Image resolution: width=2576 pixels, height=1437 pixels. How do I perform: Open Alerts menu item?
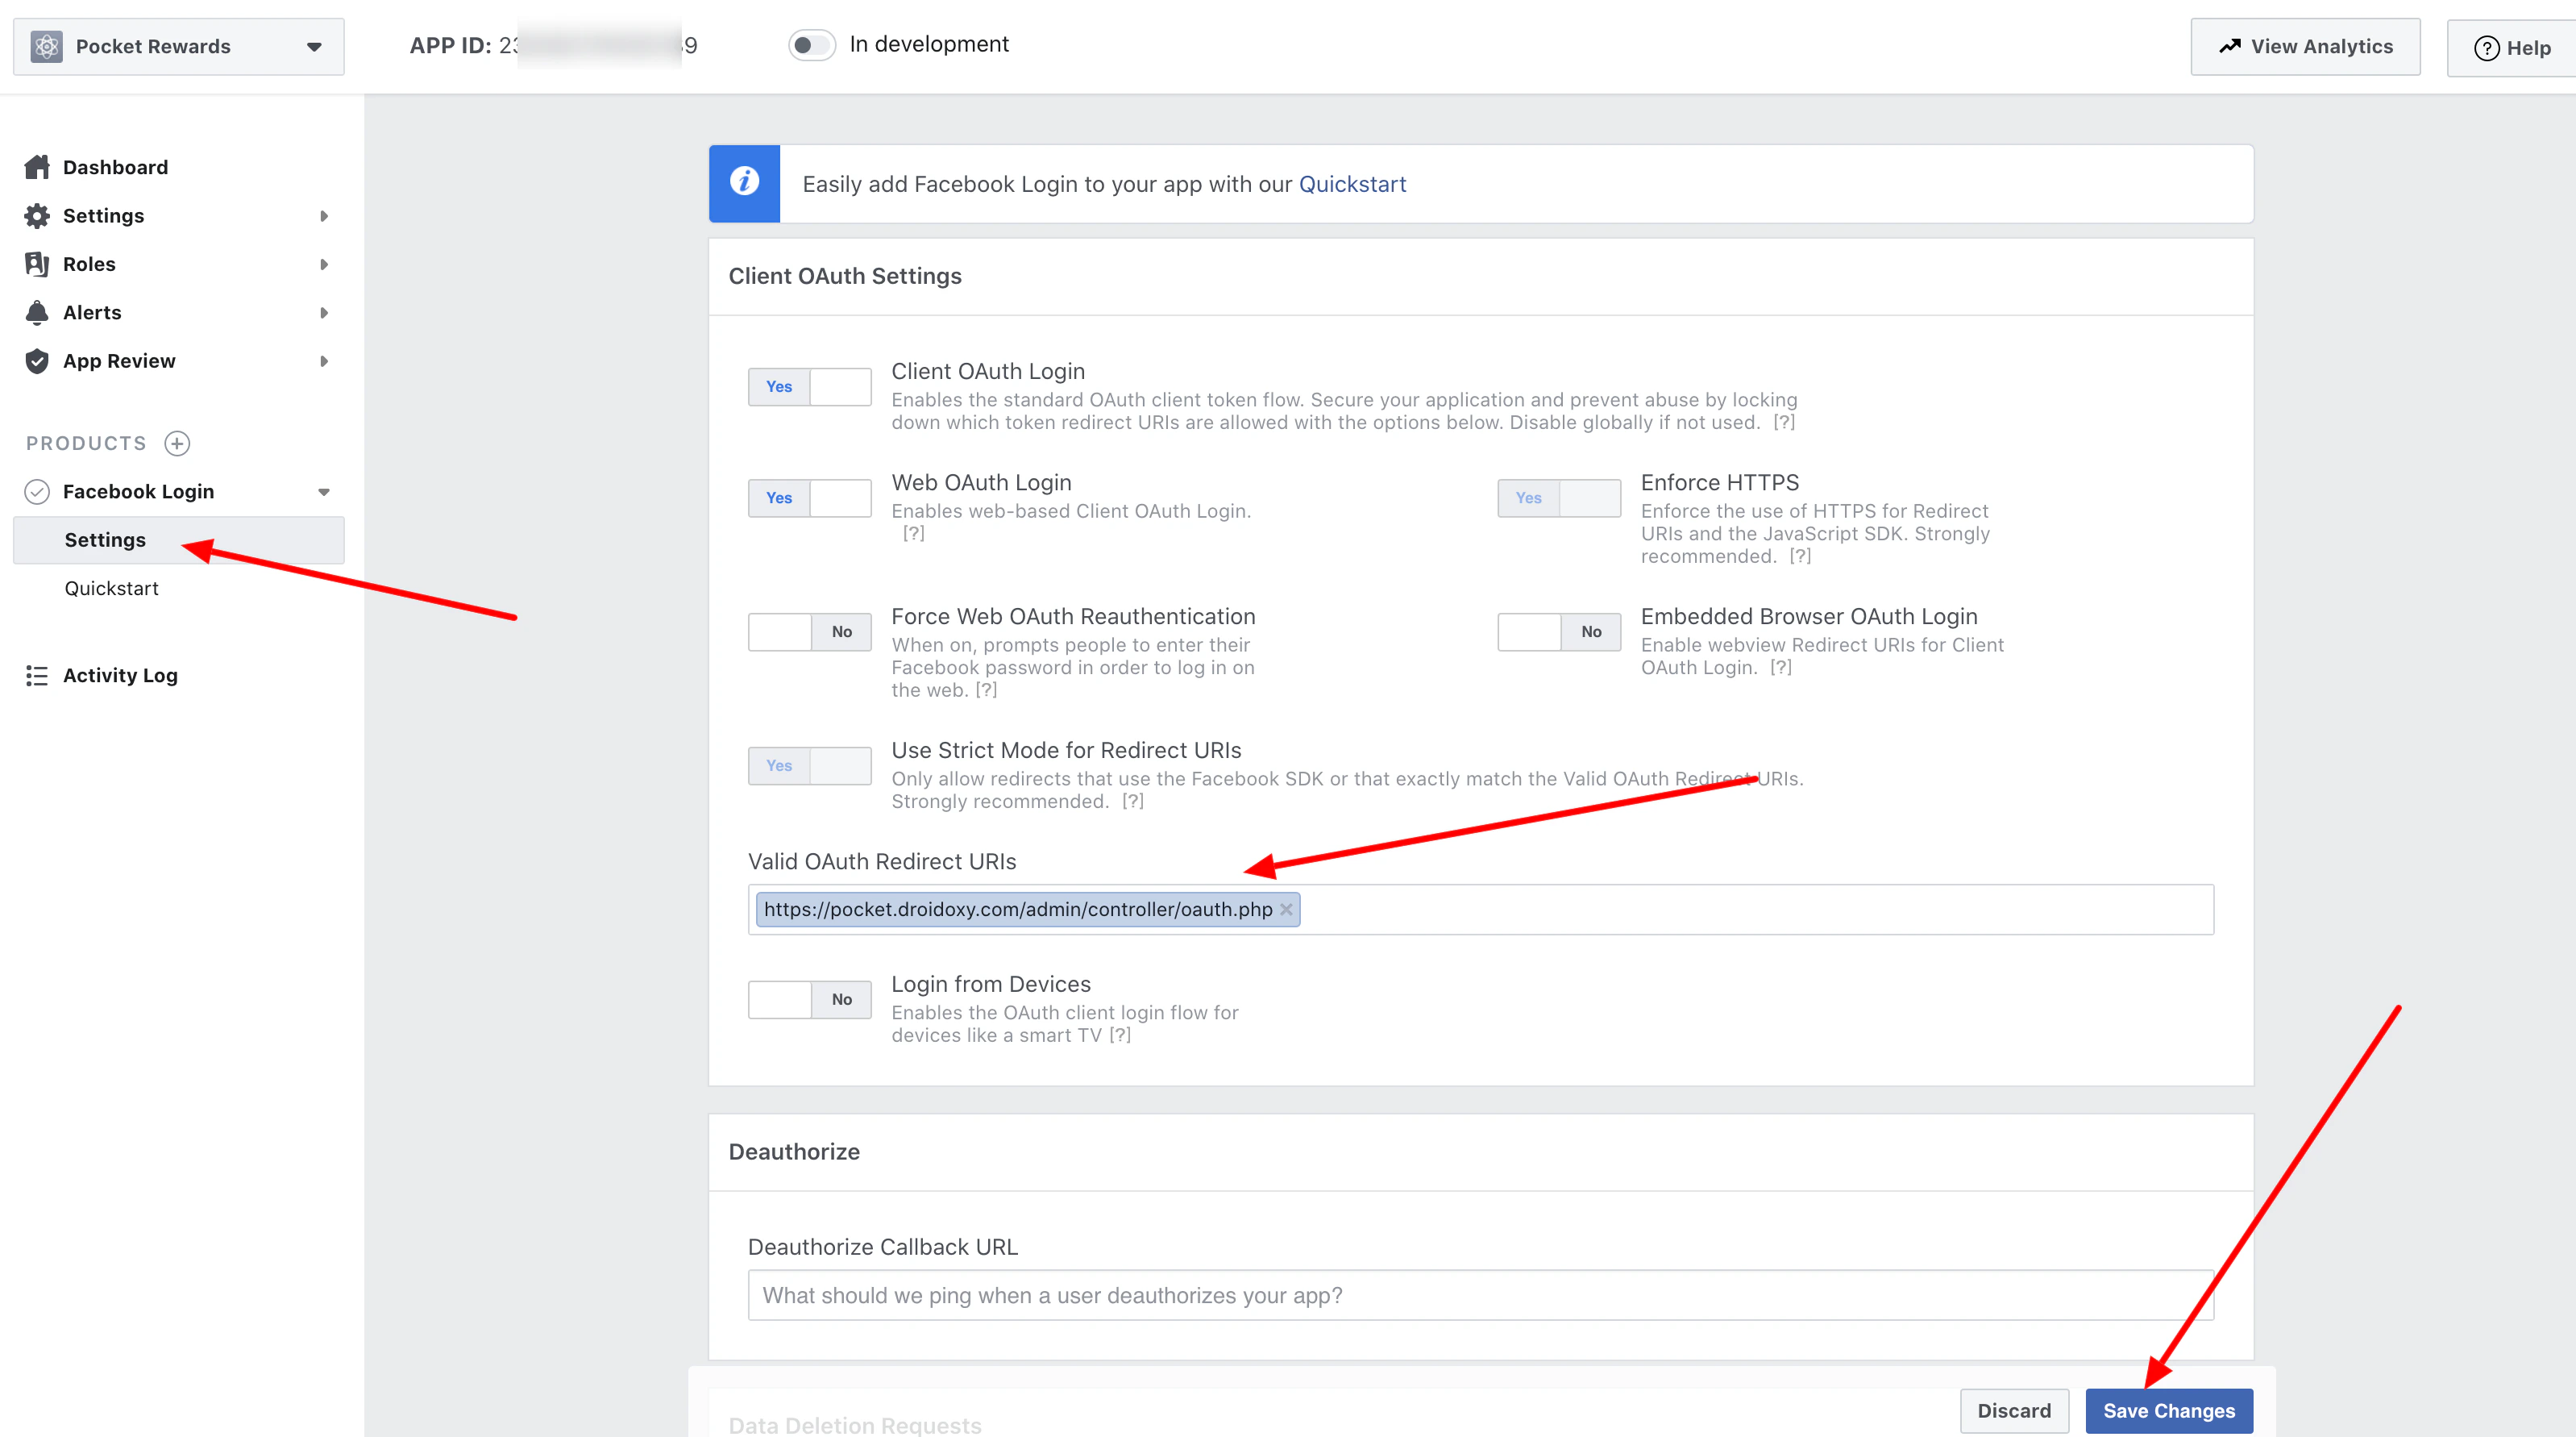[92, 312]
